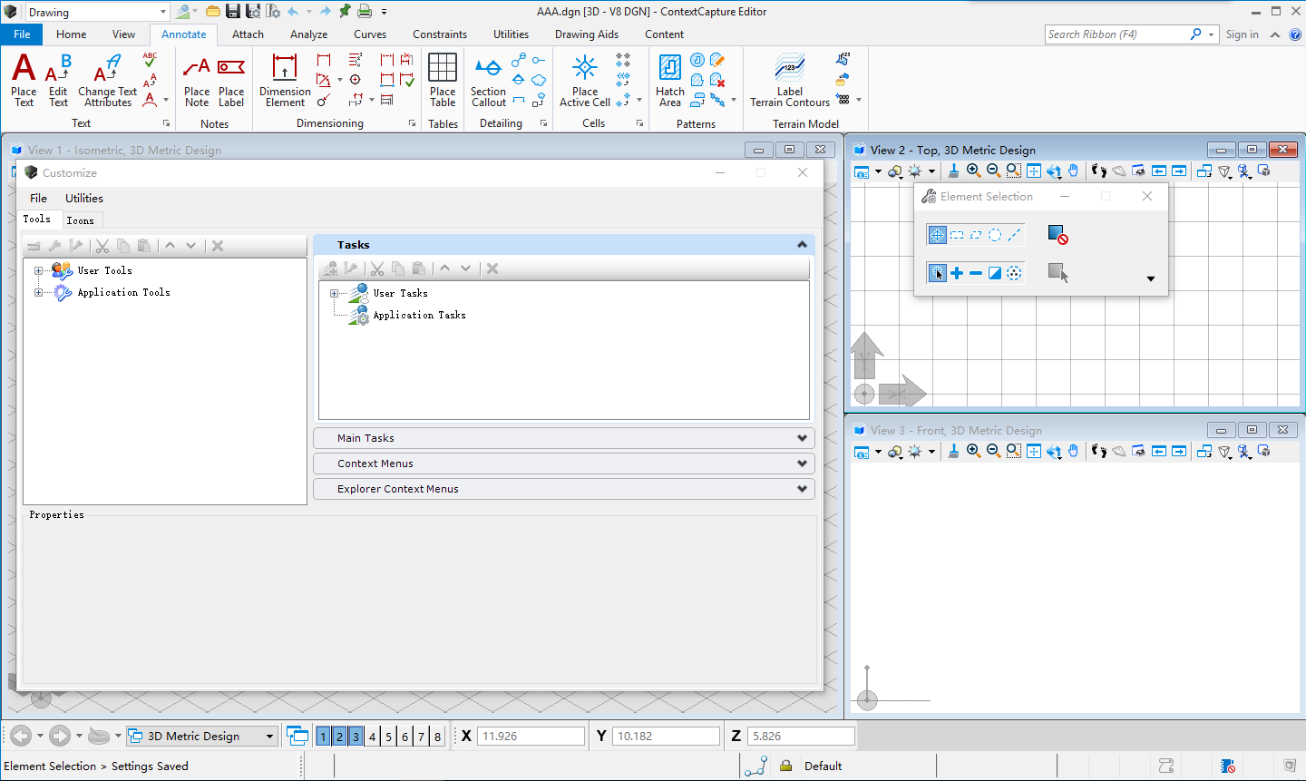Screen dimensions: 1306x781
Task: Open Customize dialog Utilities menu
Action: coord(84,198)
